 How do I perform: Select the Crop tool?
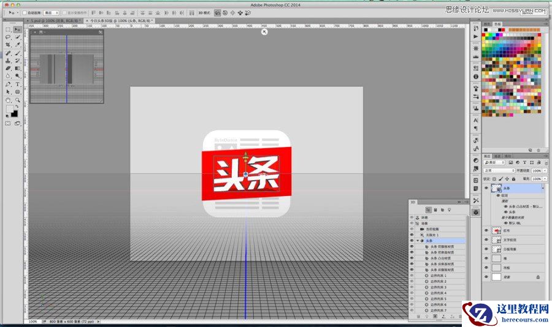click(x=8, y=45)
